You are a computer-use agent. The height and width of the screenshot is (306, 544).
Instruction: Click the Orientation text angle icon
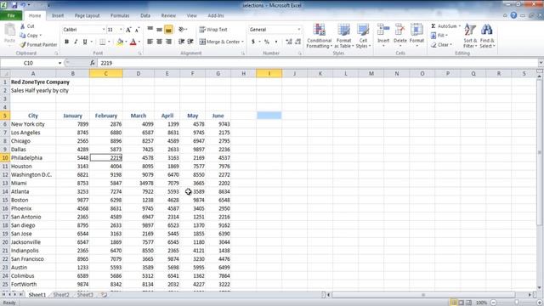point(182,30)
